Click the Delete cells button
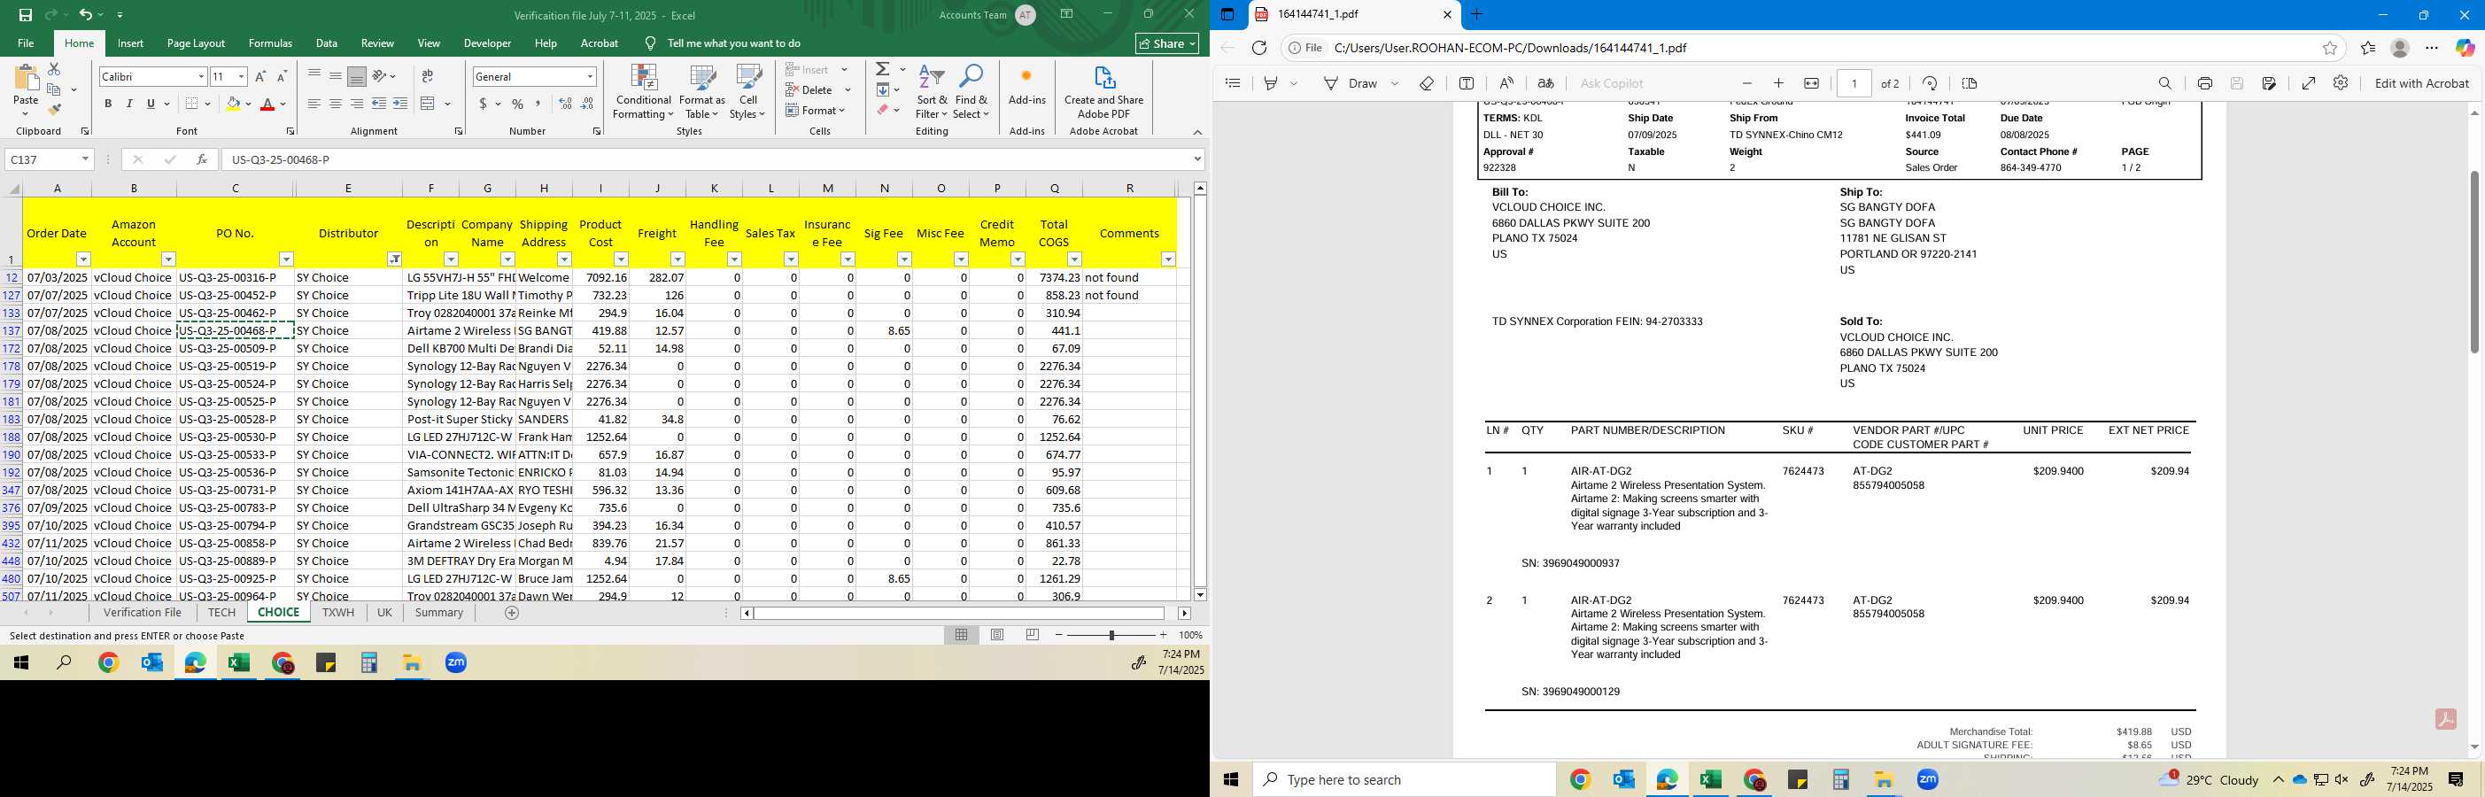2485x797 pixels. (x=817, y=89)
